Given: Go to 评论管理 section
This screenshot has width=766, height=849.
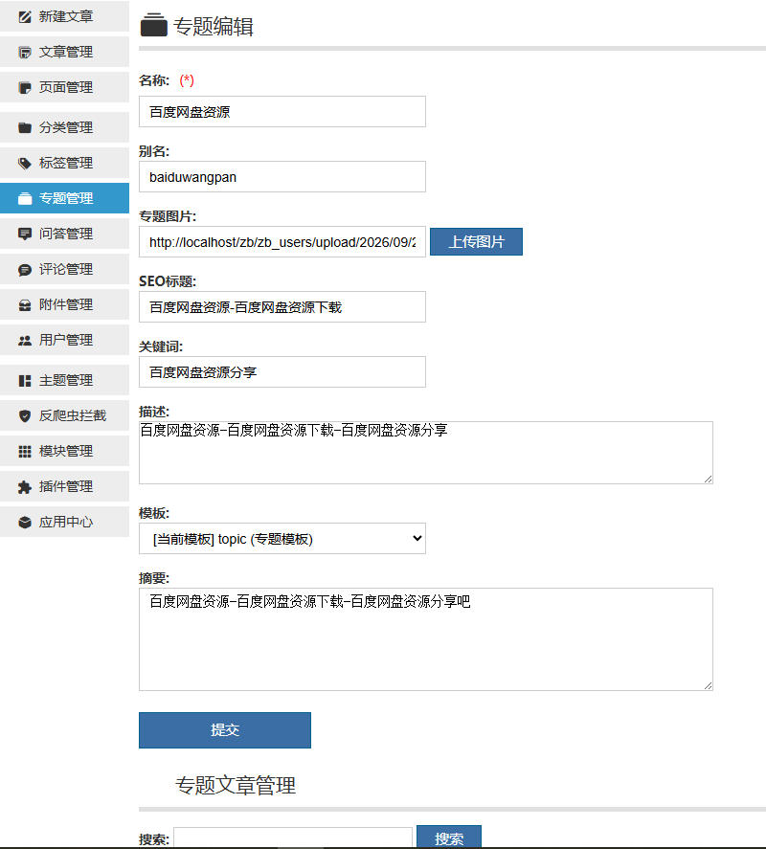Looking at the screenshot, I should (64, 269).
